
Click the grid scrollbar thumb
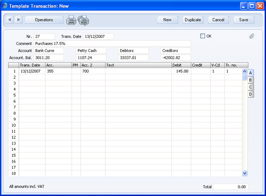pos(244,77)
